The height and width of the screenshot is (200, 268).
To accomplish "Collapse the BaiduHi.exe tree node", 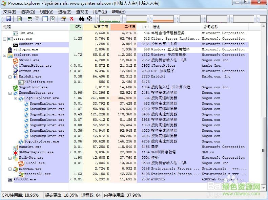I will coord(10,76).
